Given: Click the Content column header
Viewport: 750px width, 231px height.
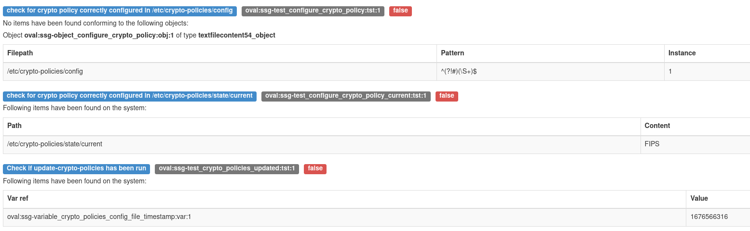Looking at the screenshot, I should pyautogui.click(x=657, y=126).
